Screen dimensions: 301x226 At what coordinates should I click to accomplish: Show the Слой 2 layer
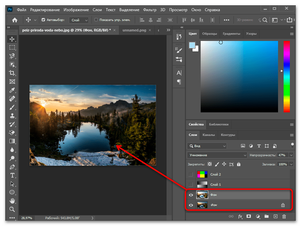tap(191, 175)
